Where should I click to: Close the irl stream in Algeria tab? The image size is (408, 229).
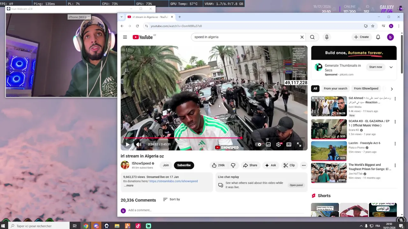(x=172, y=17)
